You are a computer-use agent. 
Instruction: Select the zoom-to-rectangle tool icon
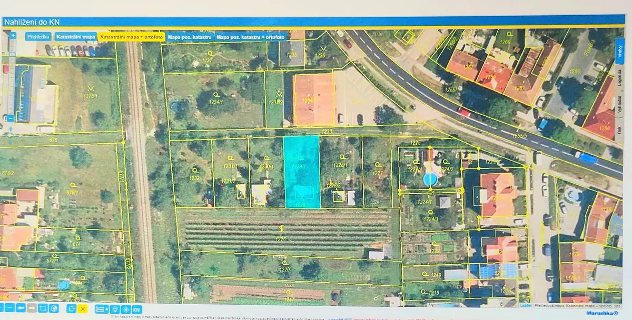(x=43, y=308)
